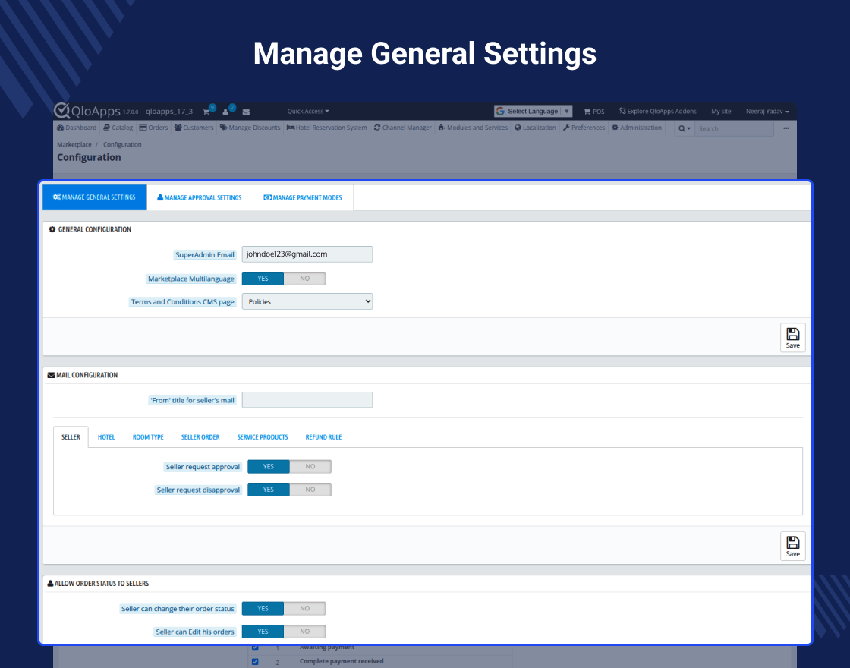This screenshot has width=850, height=668.
Task: Open the Dashboard menu
Action: [77, 128]
